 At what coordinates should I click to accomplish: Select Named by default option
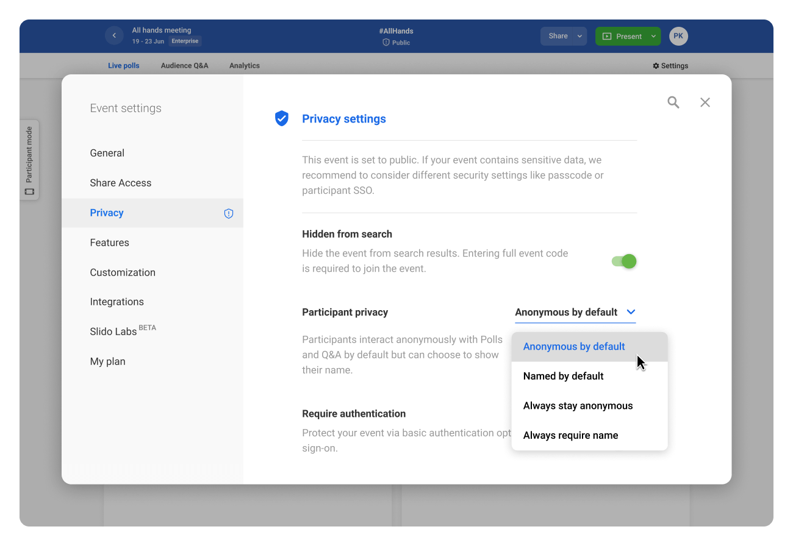(563, 376)
